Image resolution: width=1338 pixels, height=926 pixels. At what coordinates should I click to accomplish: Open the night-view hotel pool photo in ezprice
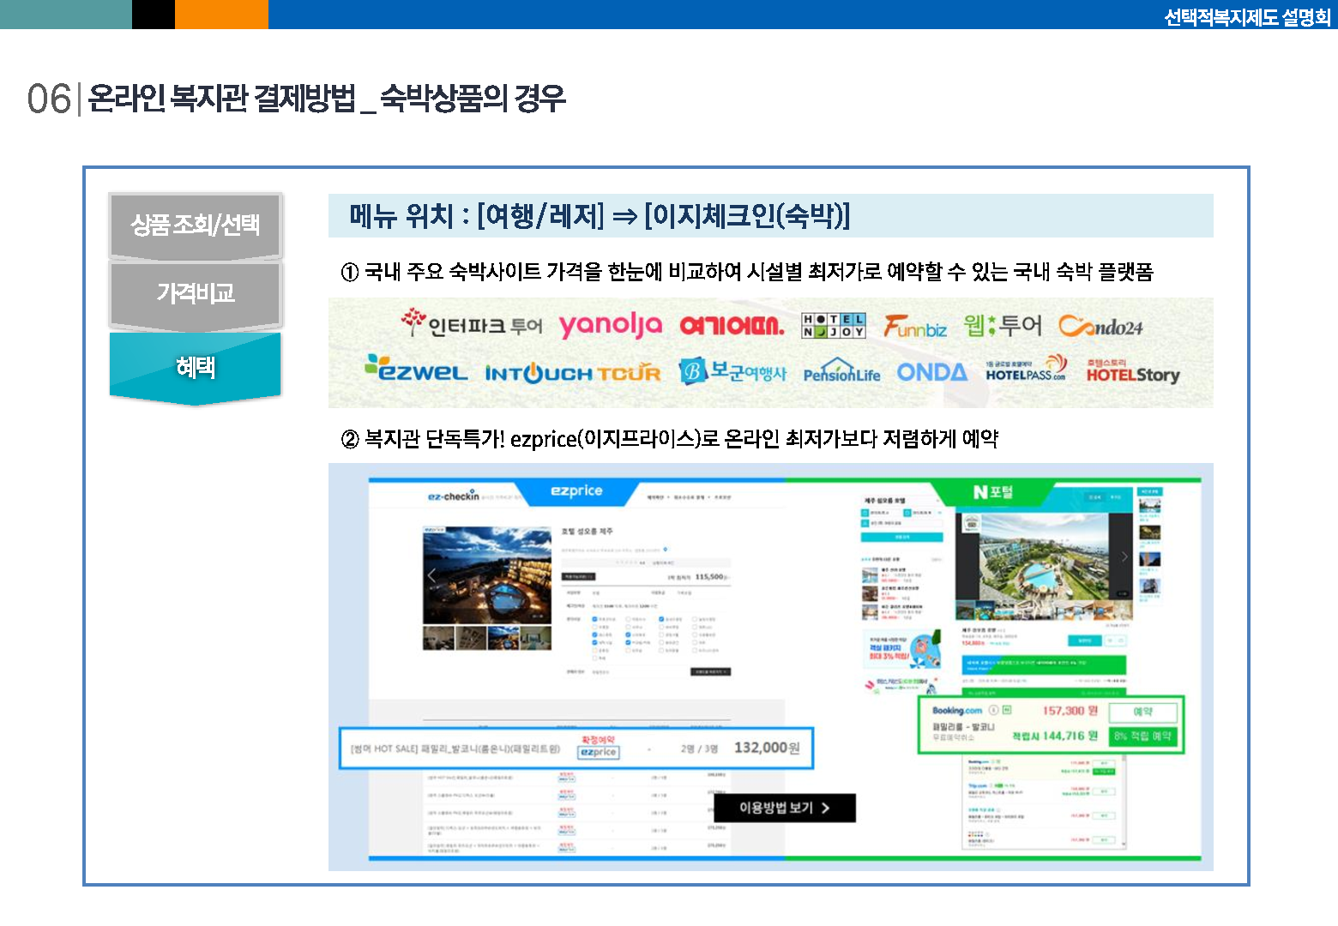[x=487, y=576]
